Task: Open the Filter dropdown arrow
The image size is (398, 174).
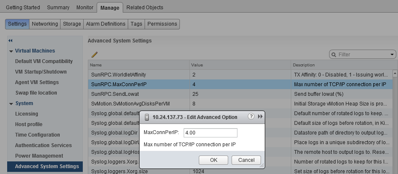Action: pyautogui.click(x=392, y=55)
